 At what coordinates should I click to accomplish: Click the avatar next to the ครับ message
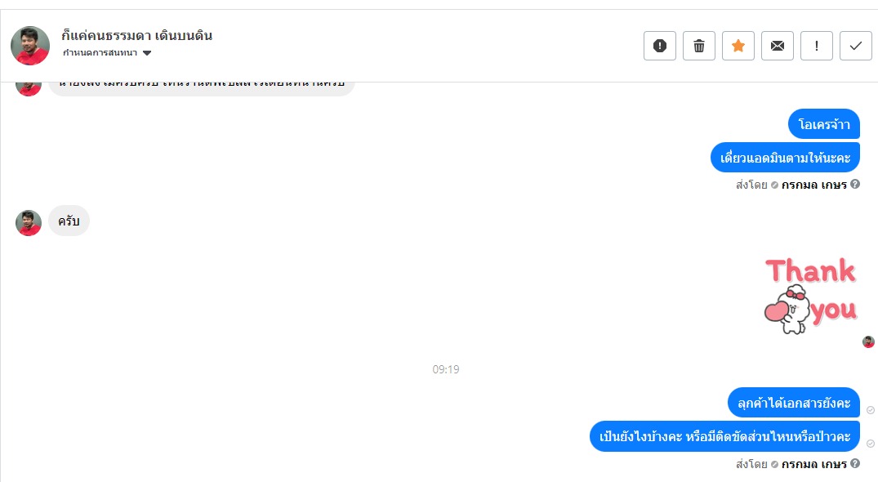click(29, 223)
